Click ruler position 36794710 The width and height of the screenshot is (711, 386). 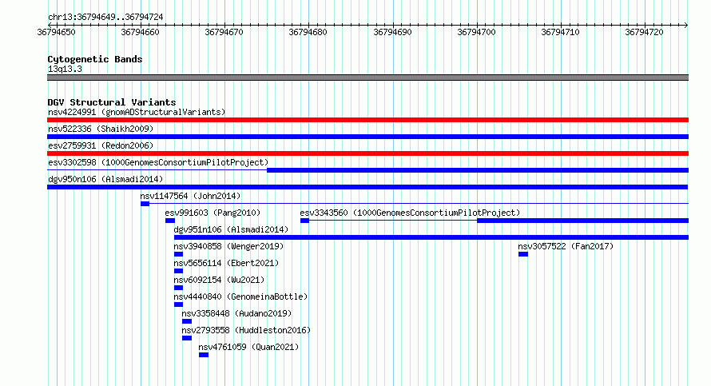click(561, 32)
